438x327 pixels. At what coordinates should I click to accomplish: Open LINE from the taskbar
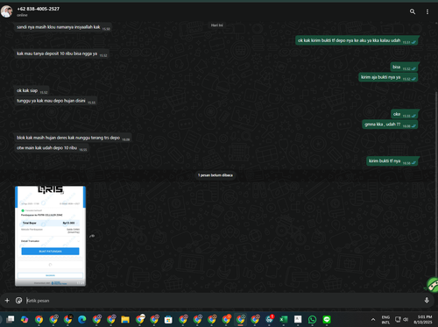click(327, 319)
